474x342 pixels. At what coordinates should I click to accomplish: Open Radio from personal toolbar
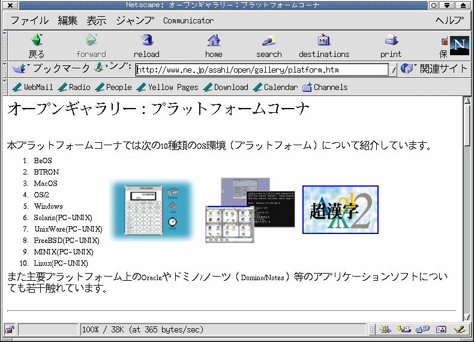pos(74,87)
